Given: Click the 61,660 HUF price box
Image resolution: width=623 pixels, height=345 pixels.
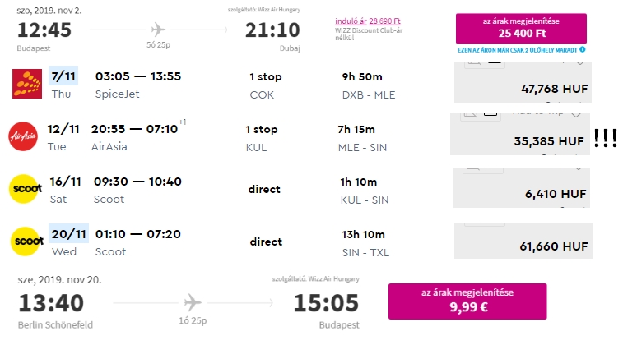Looking at the screenshot, I should 523,241.
